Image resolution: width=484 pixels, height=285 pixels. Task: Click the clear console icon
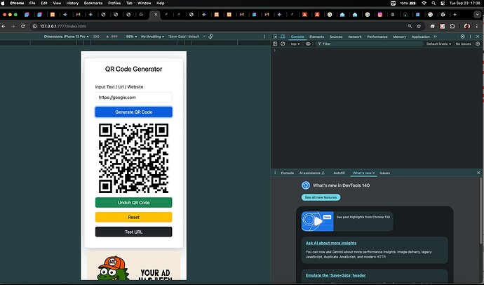click(283, 44)
